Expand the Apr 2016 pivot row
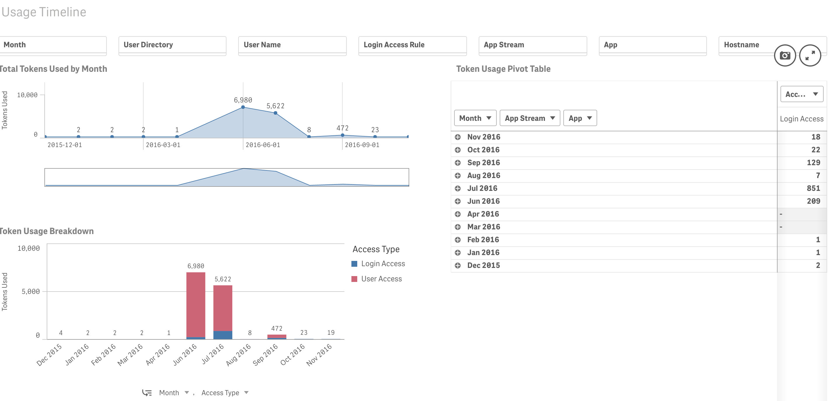The width and height of the screenshot is (833, 401). [458, 214]
